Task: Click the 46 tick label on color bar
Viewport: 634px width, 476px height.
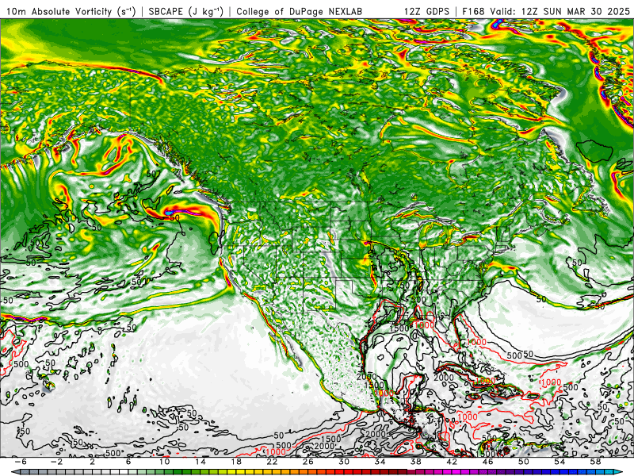Action: (x=487, y=462)
